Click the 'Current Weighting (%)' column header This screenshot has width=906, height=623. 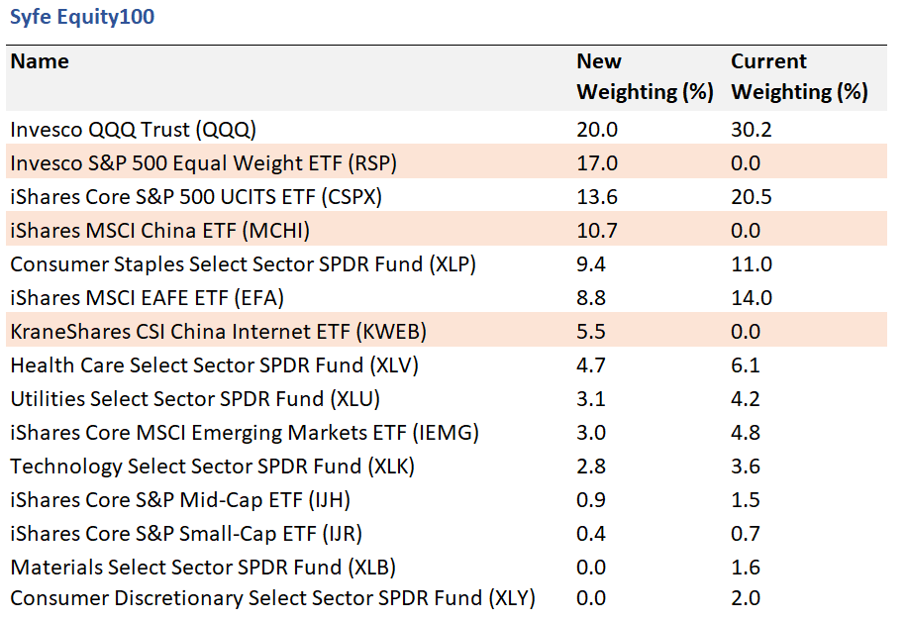pyautogui.click(x=799, y=77)
